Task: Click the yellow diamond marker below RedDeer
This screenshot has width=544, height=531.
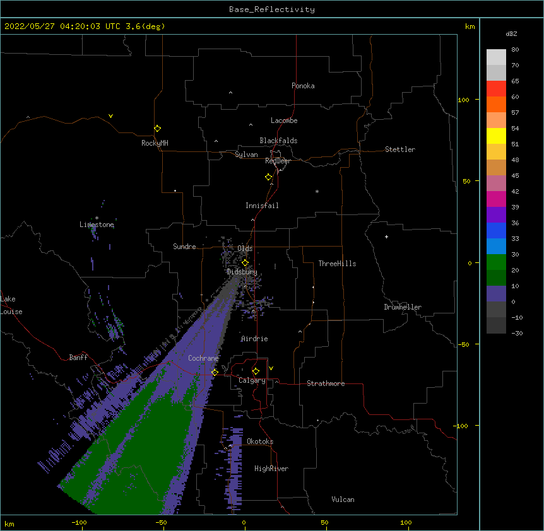Action: tap(269, 177)
